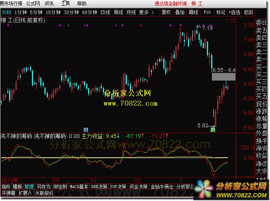Switch to the MACD基本 indicator tab
This screenshot has width=270, height=201.
(79, 187)
